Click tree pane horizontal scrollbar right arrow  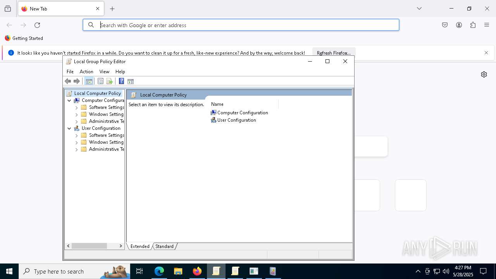[x=121, y=246]
